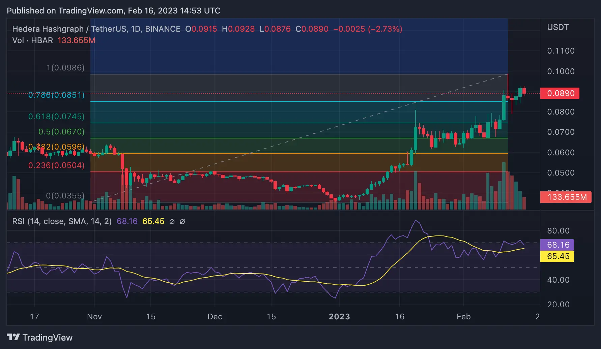Click the price change −0.0025 (−2.73%)
601x349 pixels.
(368, 29)
